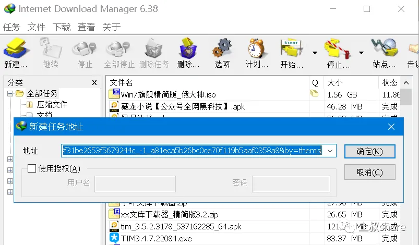
Task: Click the TIM3.4.7 exe file icon
Action: click(x=114, y=238)
